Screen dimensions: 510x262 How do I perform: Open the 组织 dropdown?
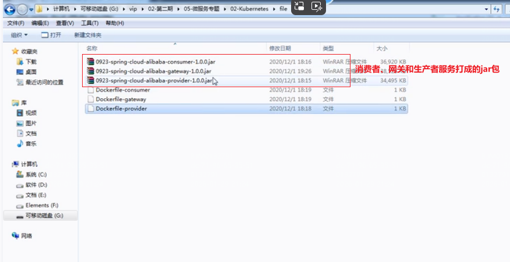click(19, 35)
